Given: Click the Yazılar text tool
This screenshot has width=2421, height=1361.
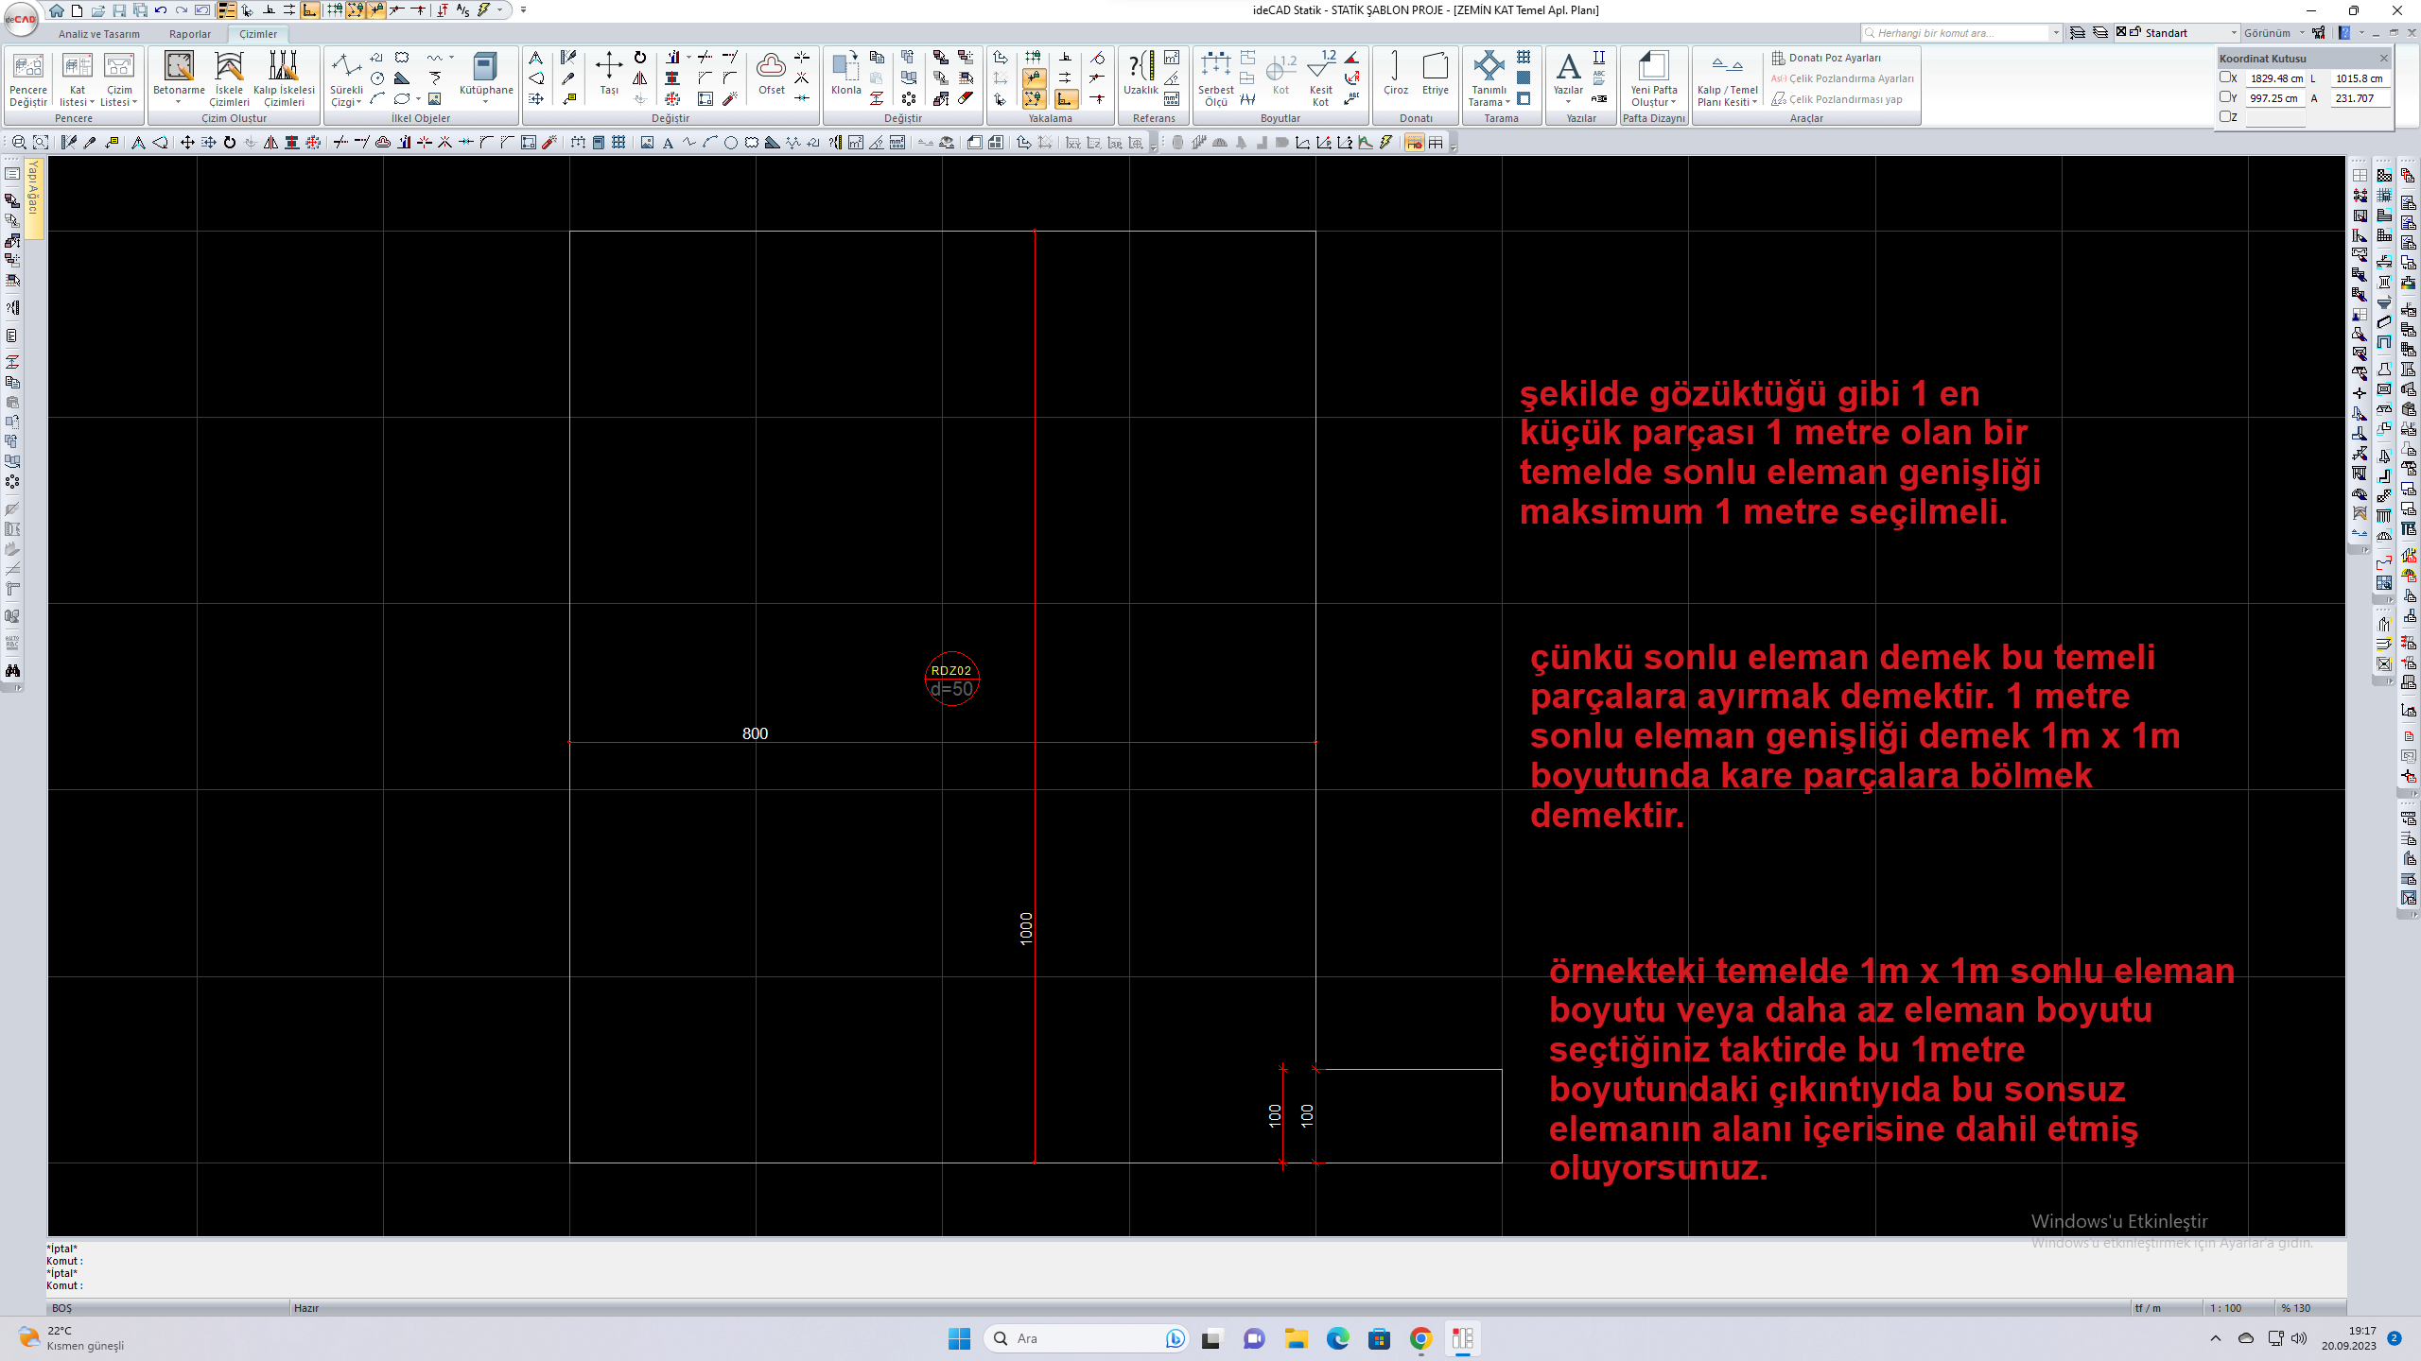Looking at the screenshot, I should coord(1568,76).
